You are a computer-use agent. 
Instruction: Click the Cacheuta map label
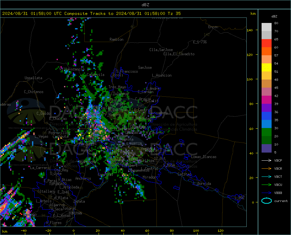(60, 136)
